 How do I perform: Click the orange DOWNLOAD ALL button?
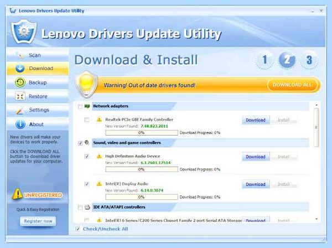tap(293, 85)
